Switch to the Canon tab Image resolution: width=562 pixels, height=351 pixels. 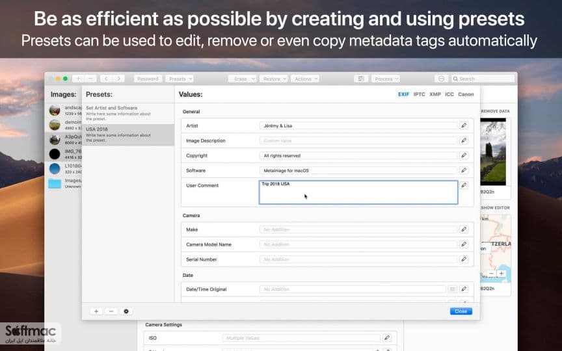coord(466,94)
